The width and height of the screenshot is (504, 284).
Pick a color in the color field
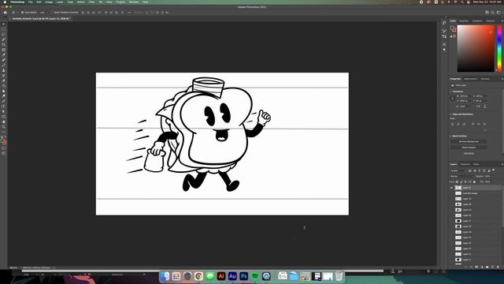point(476,48)
